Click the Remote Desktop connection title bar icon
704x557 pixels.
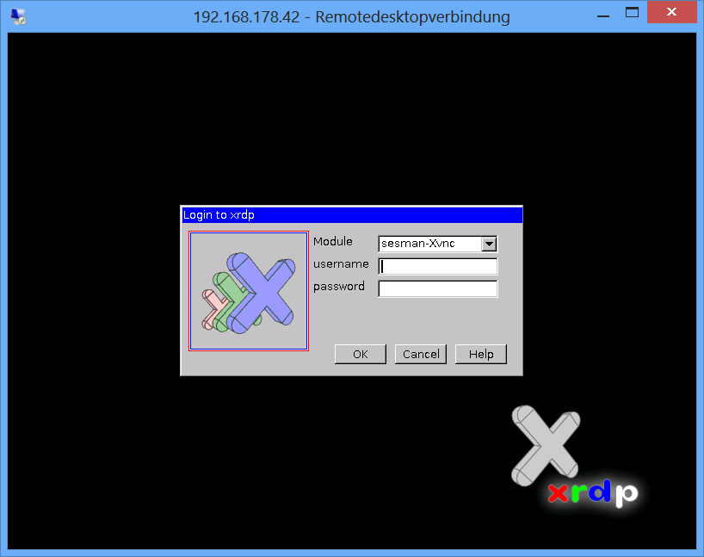(x=18, y=16)
